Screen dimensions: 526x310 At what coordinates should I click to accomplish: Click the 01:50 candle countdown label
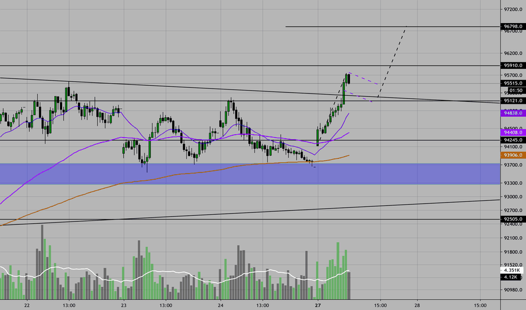point(516,91)
